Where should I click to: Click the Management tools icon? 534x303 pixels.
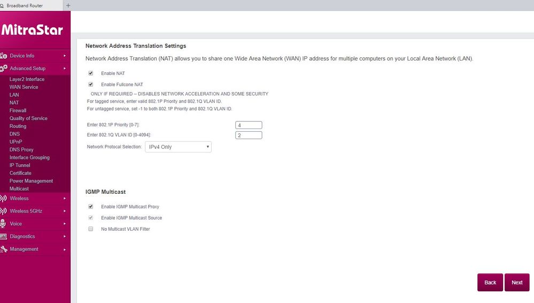[4, 249]
